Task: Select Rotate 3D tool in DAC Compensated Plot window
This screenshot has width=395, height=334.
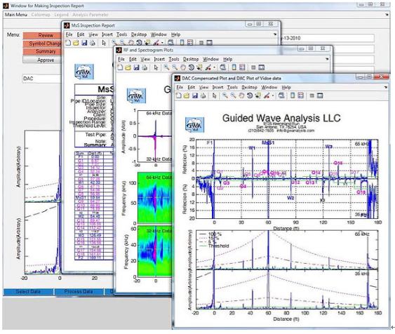Action: point(250,95)
